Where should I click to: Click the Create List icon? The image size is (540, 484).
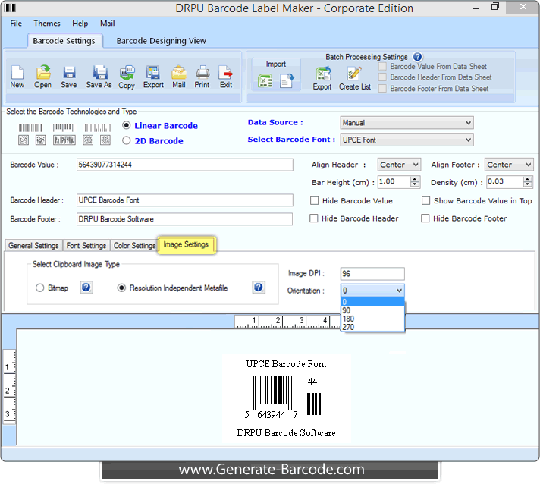354,74
